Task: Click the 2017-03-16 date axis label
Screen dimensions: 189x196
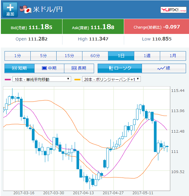Action: 24,193
